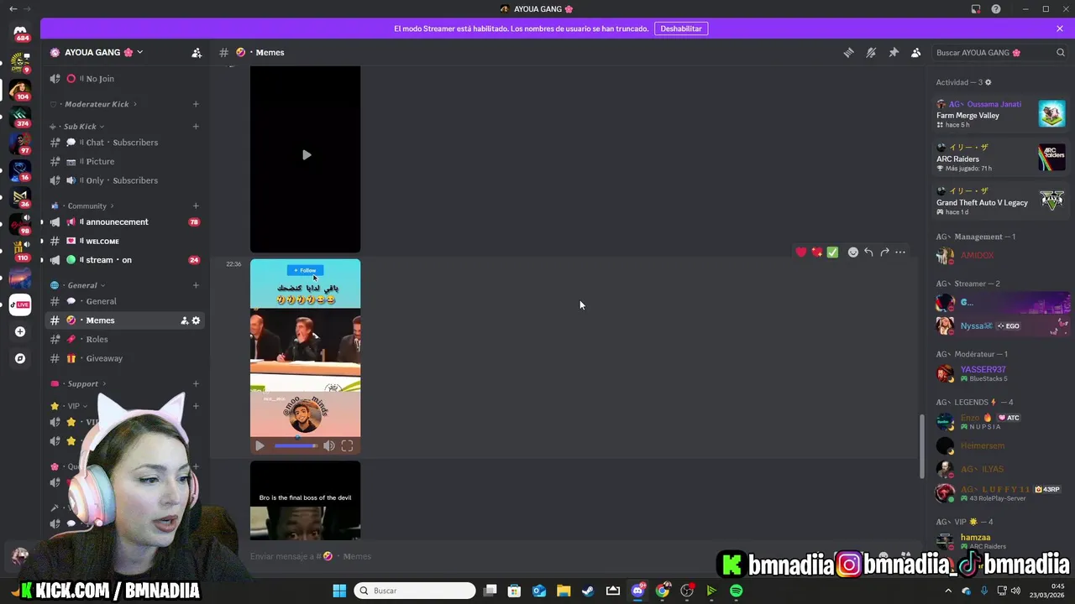Open the Grand Theft Auto V Legacy activity
This screenshot has width=1075, height=604.
click(x=1001, y=201)
